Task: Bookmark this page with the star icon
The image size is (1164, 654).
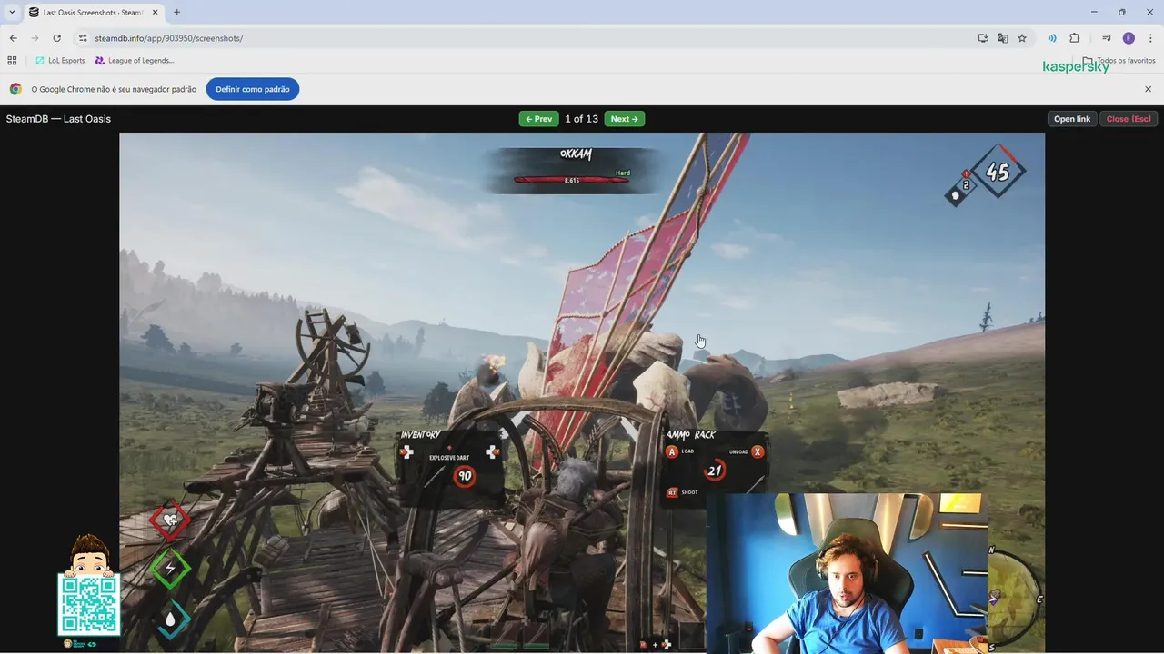Action: click(x=1022, y=38)
